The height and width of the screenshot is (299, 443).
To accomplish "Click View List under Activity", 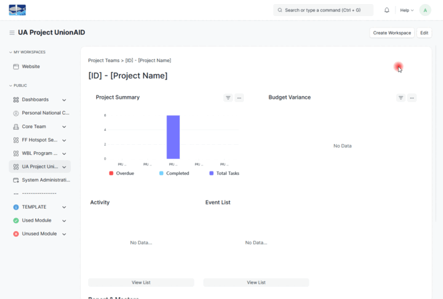I will click(x=141, y=282).
